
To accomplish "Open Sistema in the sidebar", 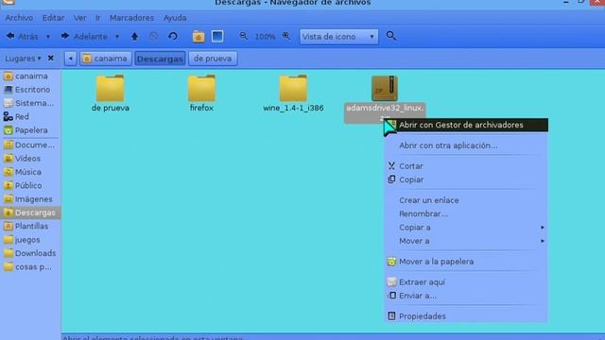I will click(30, 103).
